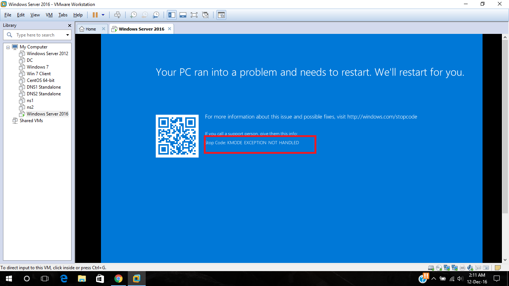
Task: Click the http://windows.com/stopcode text
Action: tap(382, 117)
